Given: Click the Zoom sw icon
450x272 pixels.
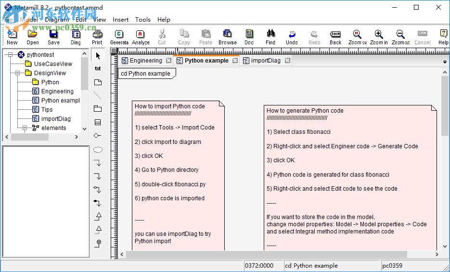Looking at the screenshot, I should pos(357,37).
